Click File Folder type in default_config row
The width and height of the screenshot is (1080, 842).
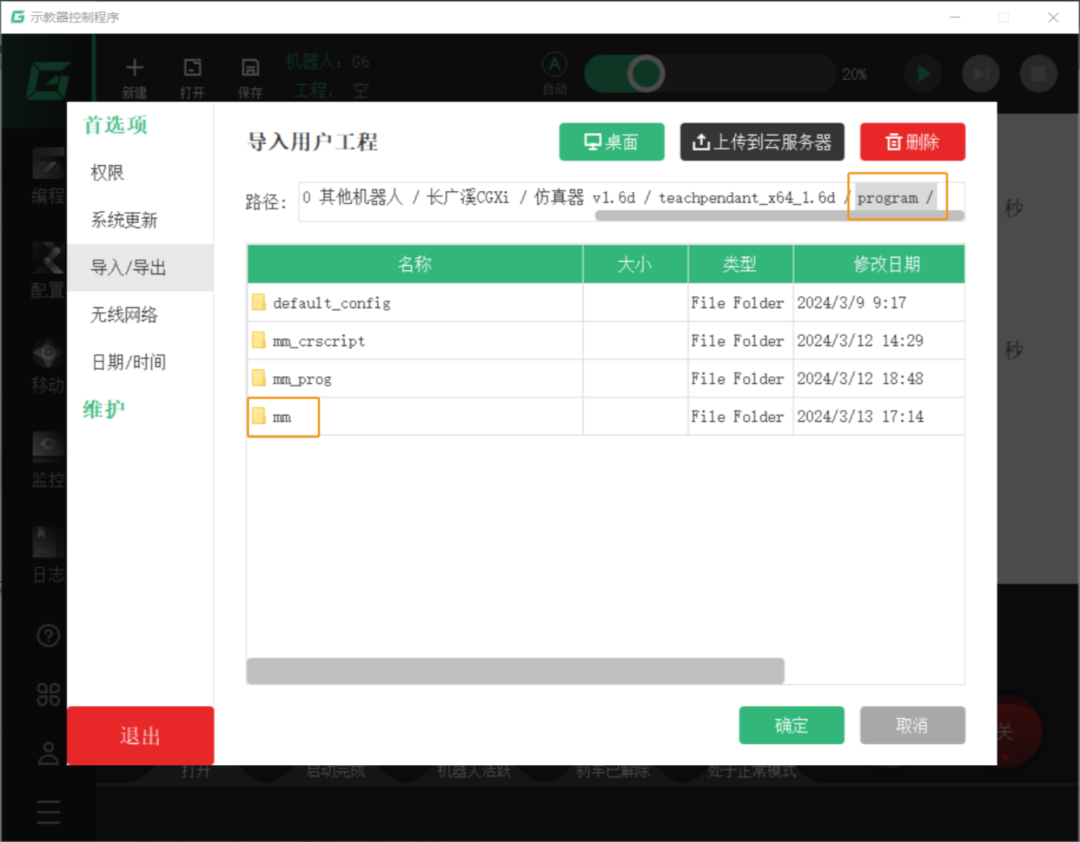tap(738, 302)
